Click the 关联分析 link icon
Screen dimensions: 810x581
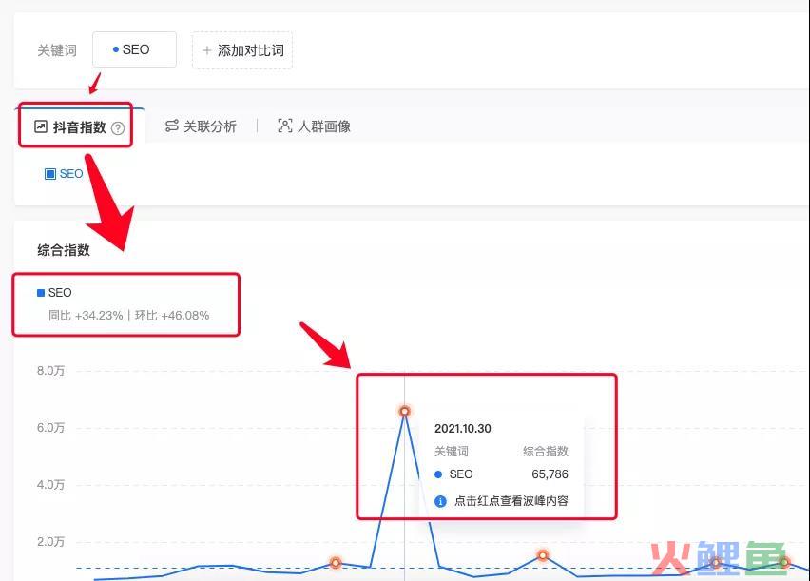172,126
